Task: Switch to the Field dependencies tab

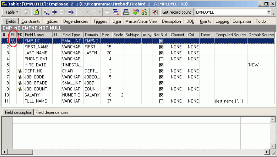Action: tap(52, 112)
